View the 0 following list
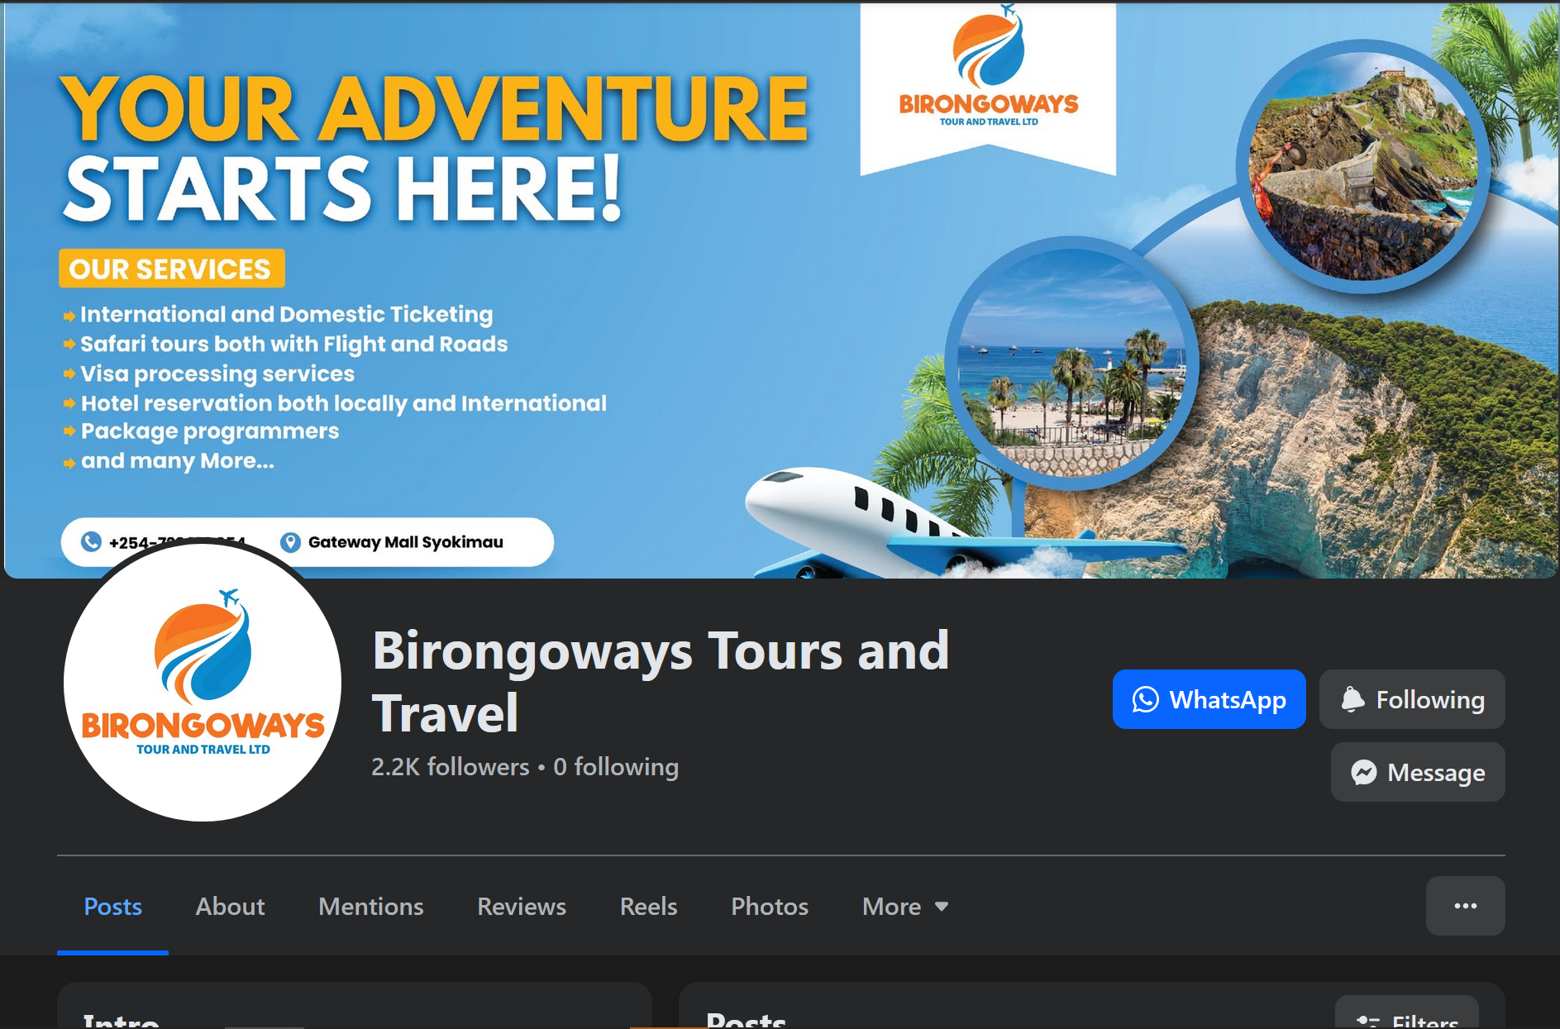 pyautogui.click(x=616, y=767)
